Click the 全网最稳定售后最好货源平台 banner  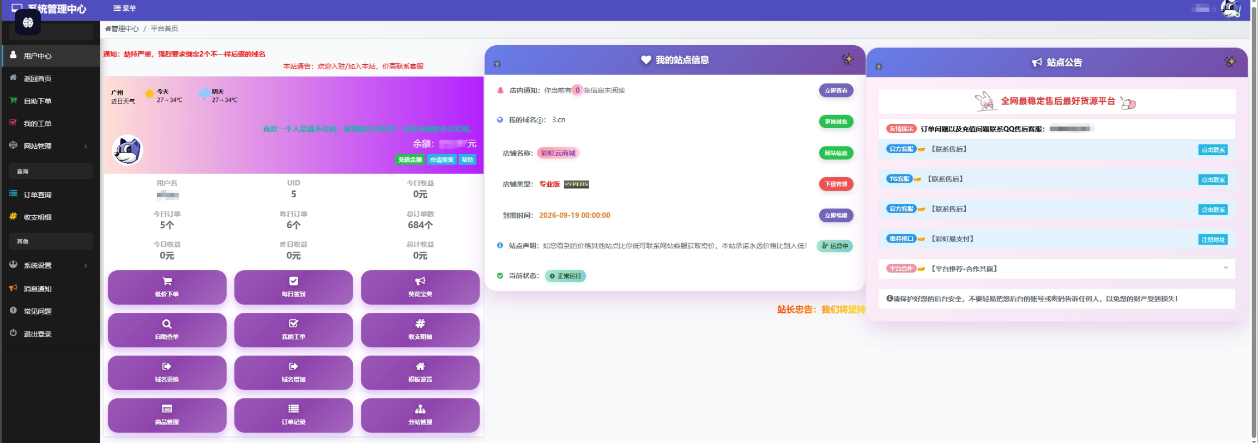(1056, 101)
